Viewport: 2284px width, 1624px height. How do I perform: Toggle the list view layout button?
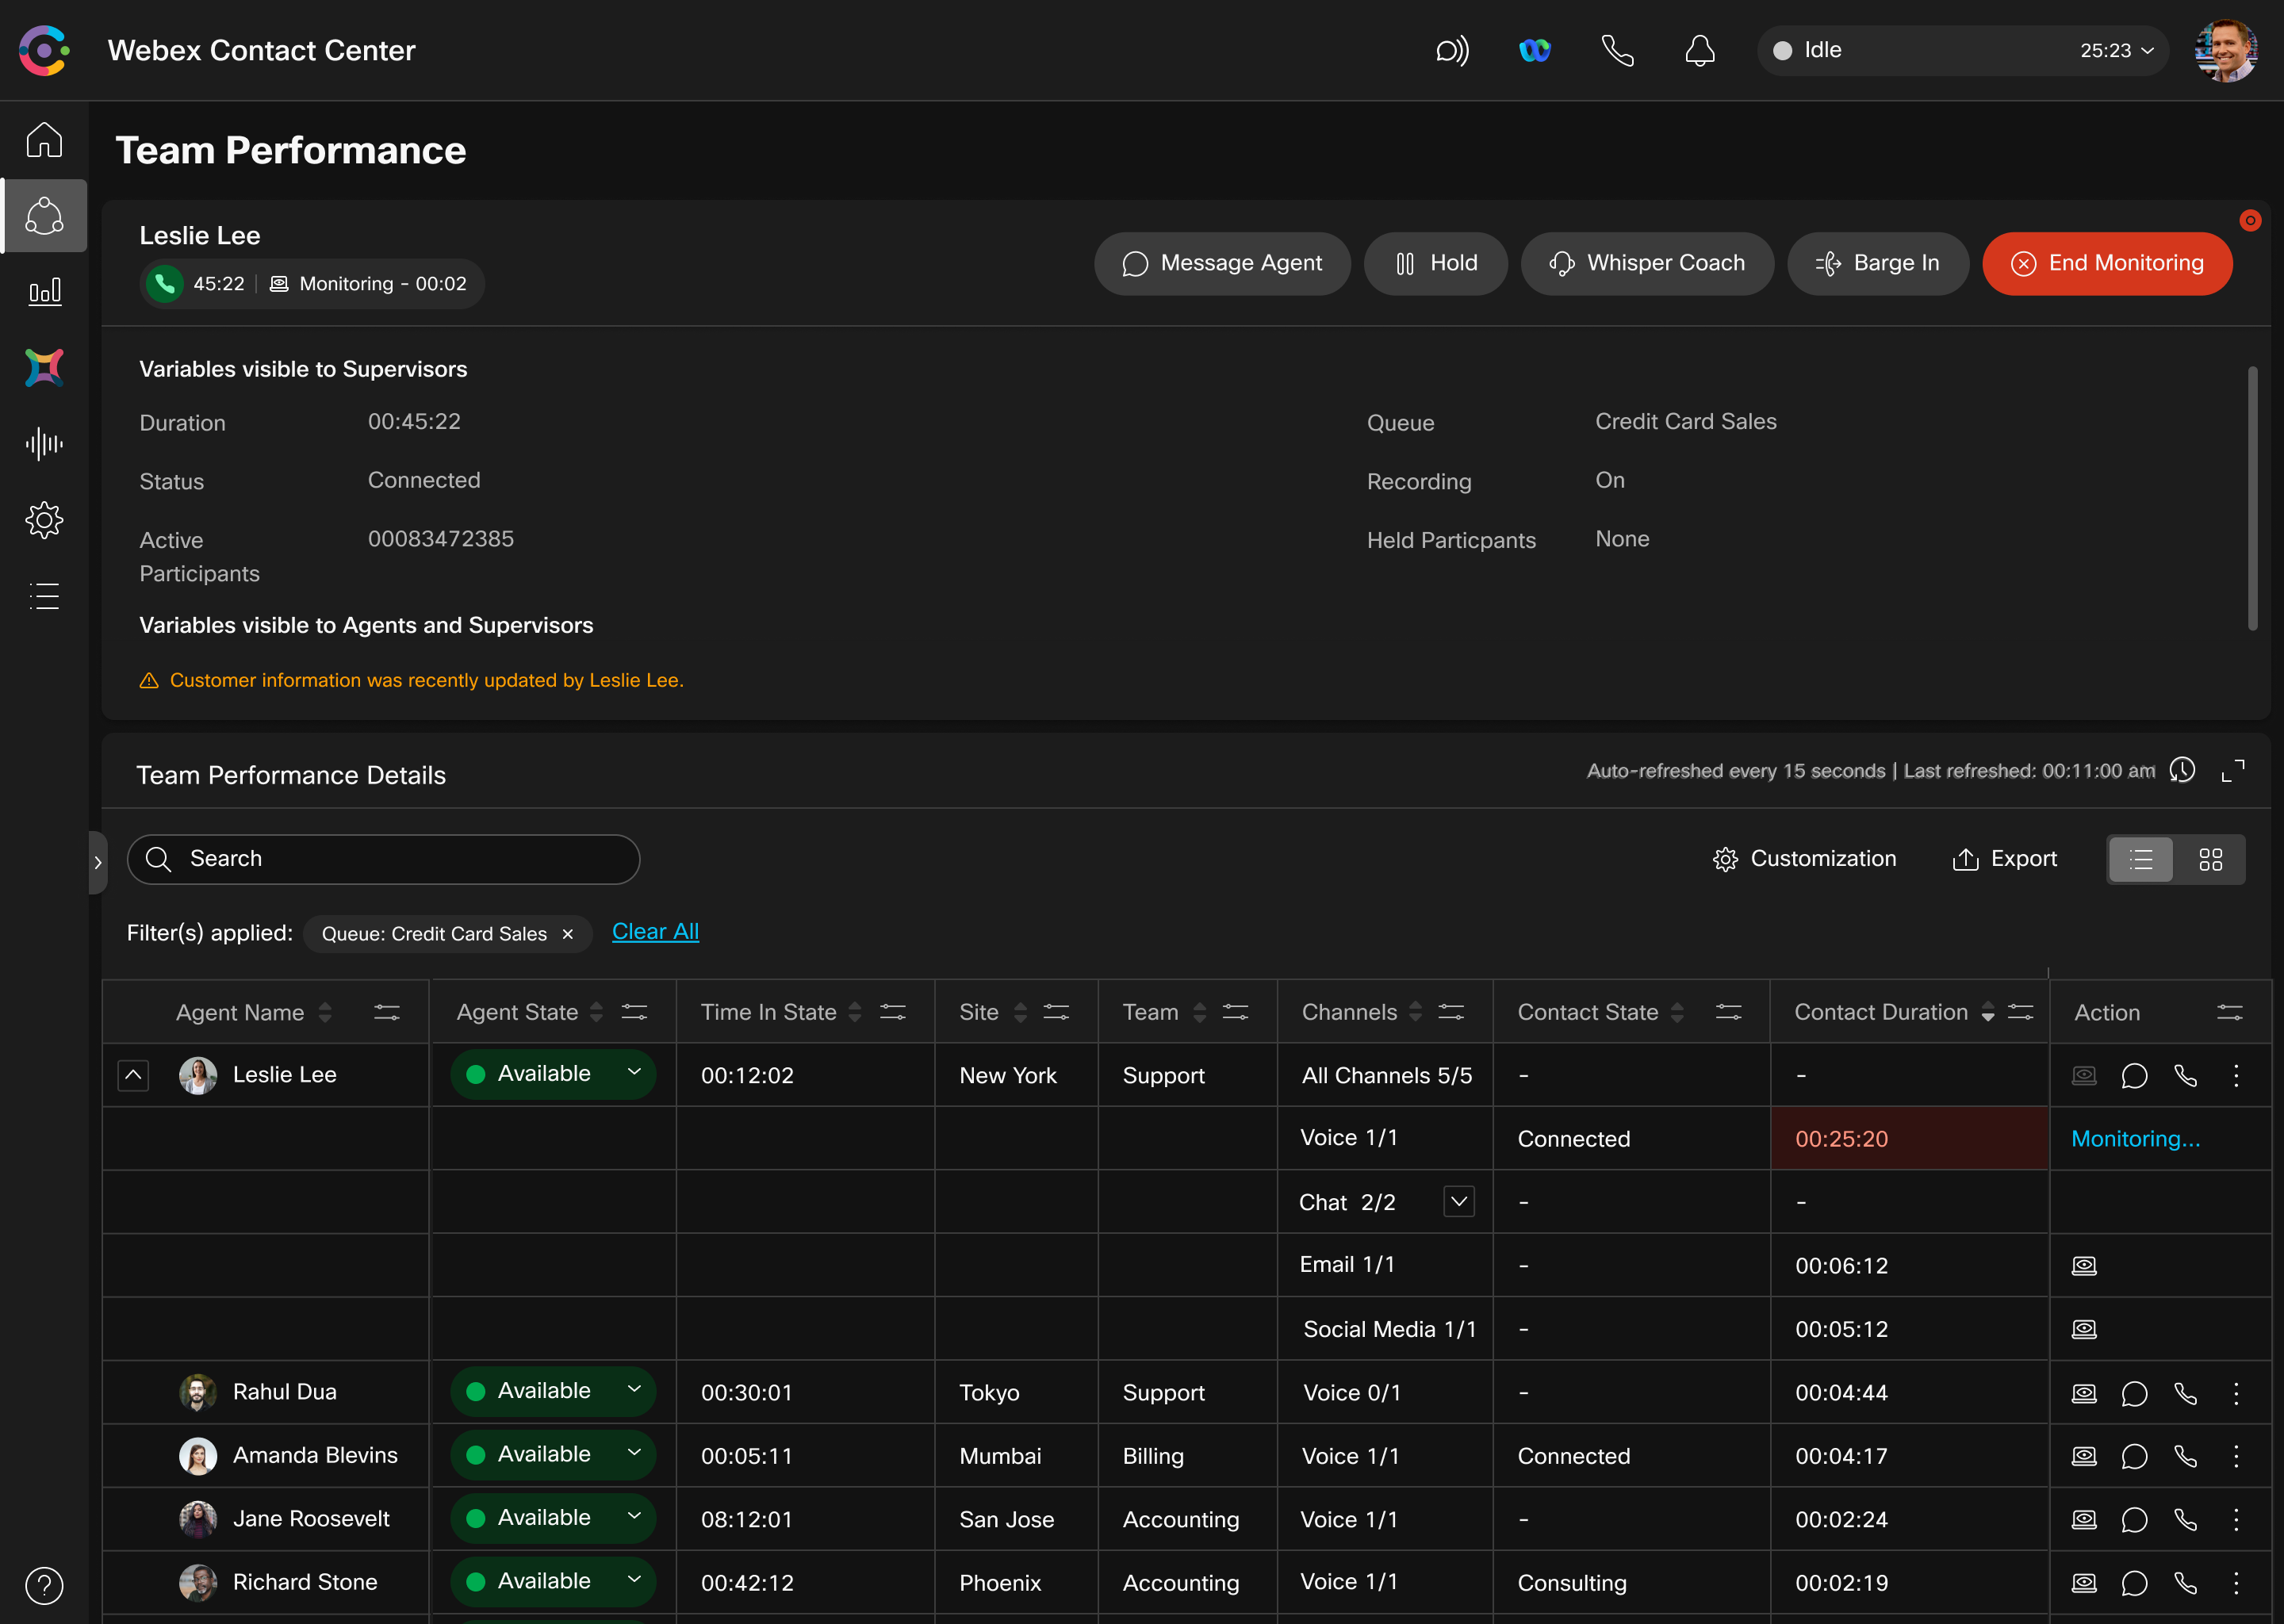point(2141,859)
